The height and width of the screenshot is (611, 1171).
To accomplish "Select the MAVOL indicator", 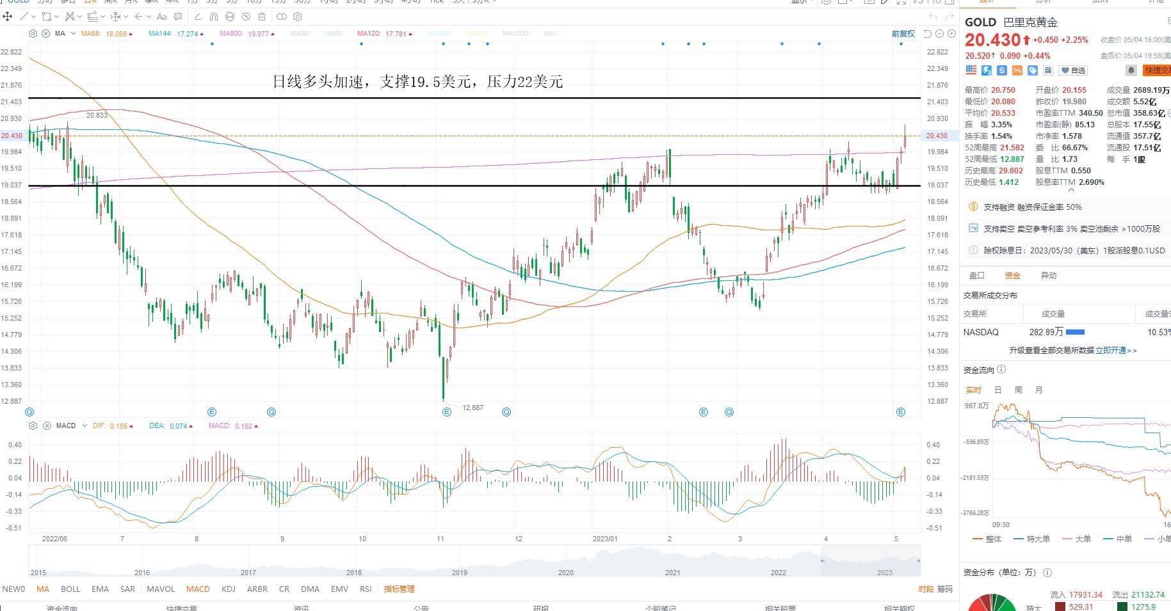I will (161, 589).
